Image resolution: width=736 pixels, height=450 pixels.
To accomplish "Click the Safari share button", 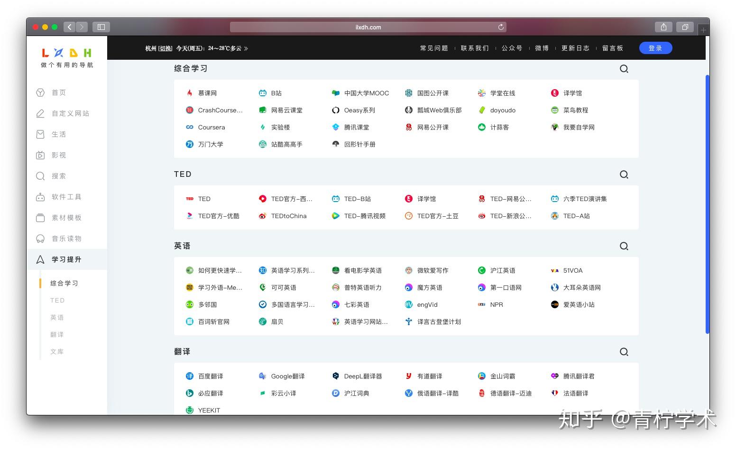I will 663,27.
